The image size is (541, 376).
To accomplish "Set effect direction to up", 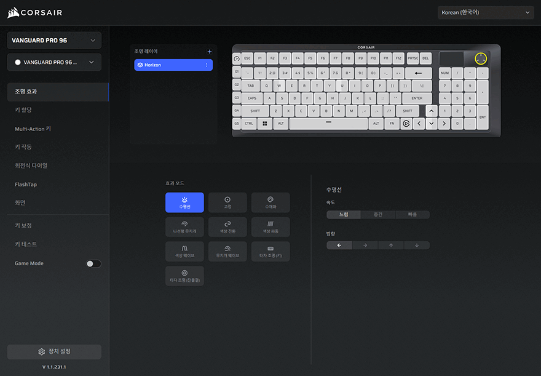I will pyautogui.click(x=391, y=245).
